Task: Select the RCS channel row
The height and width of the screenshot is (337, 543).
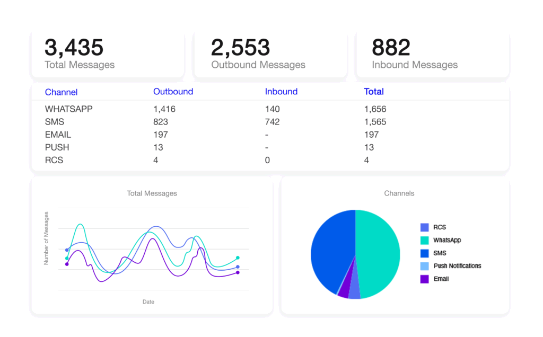Action: tap(54, 160)
